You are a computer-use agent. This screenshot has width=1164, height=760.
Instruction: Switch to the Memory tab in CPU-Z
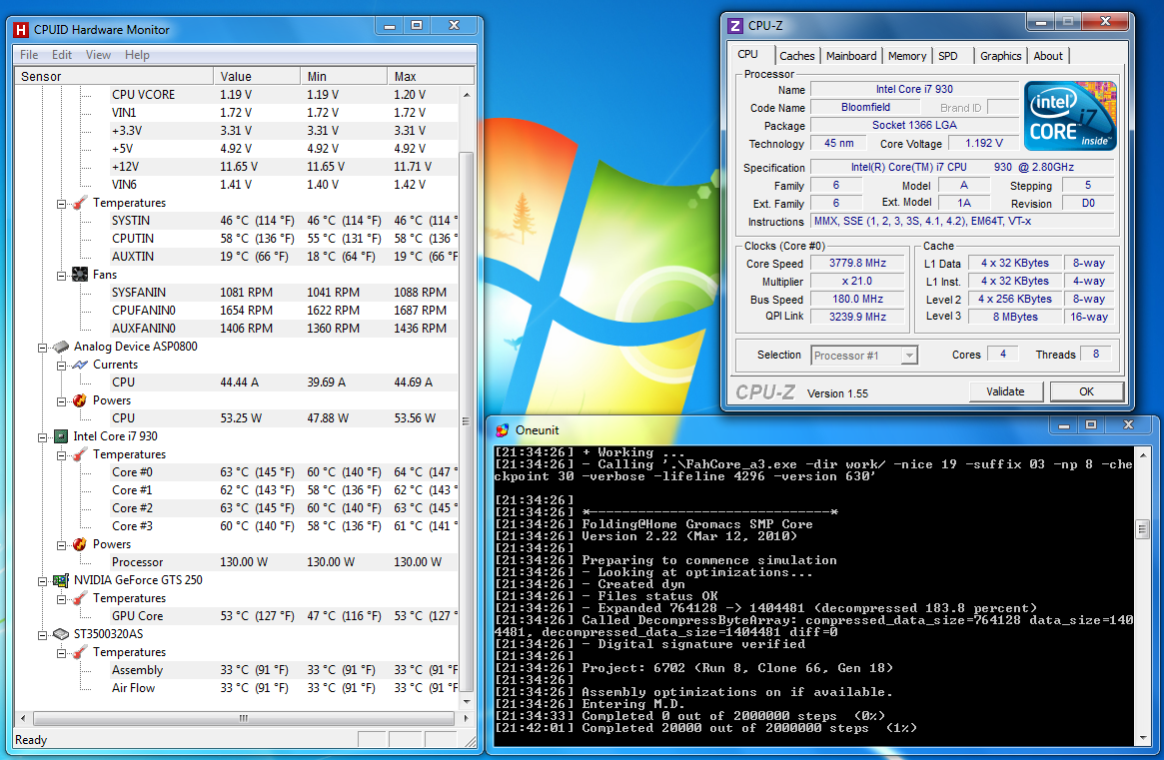(907, 56)
